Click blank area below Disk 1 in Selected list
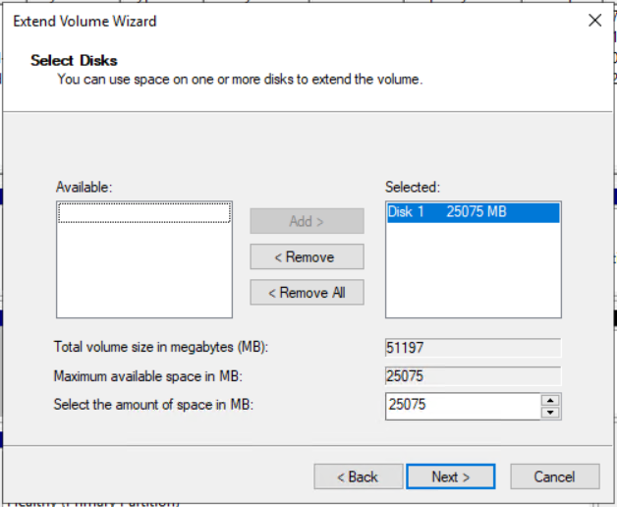 click(x=473, y=275)
